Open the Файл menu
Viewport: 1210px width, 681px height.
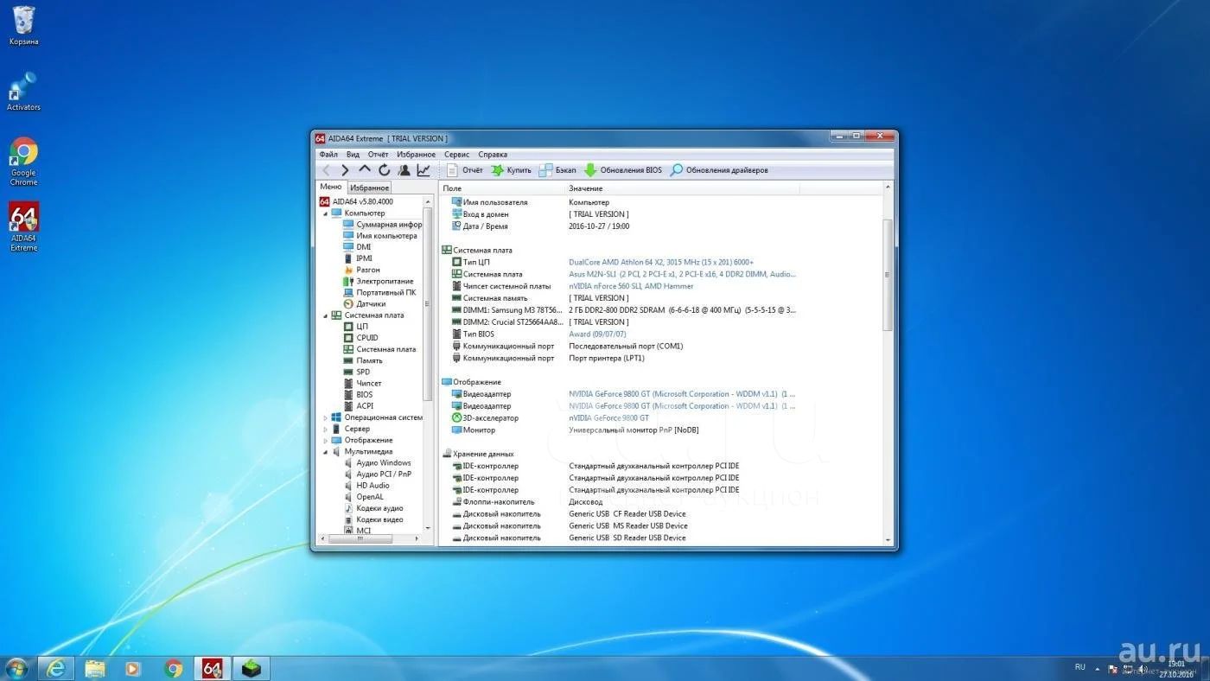pos(328,155)
